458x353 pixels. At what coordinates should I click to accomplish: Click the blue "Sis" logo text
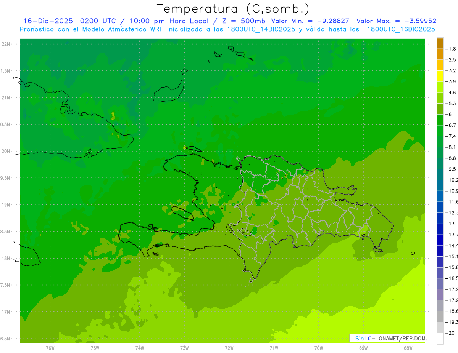pyautogui.click(x=360, y=338)
